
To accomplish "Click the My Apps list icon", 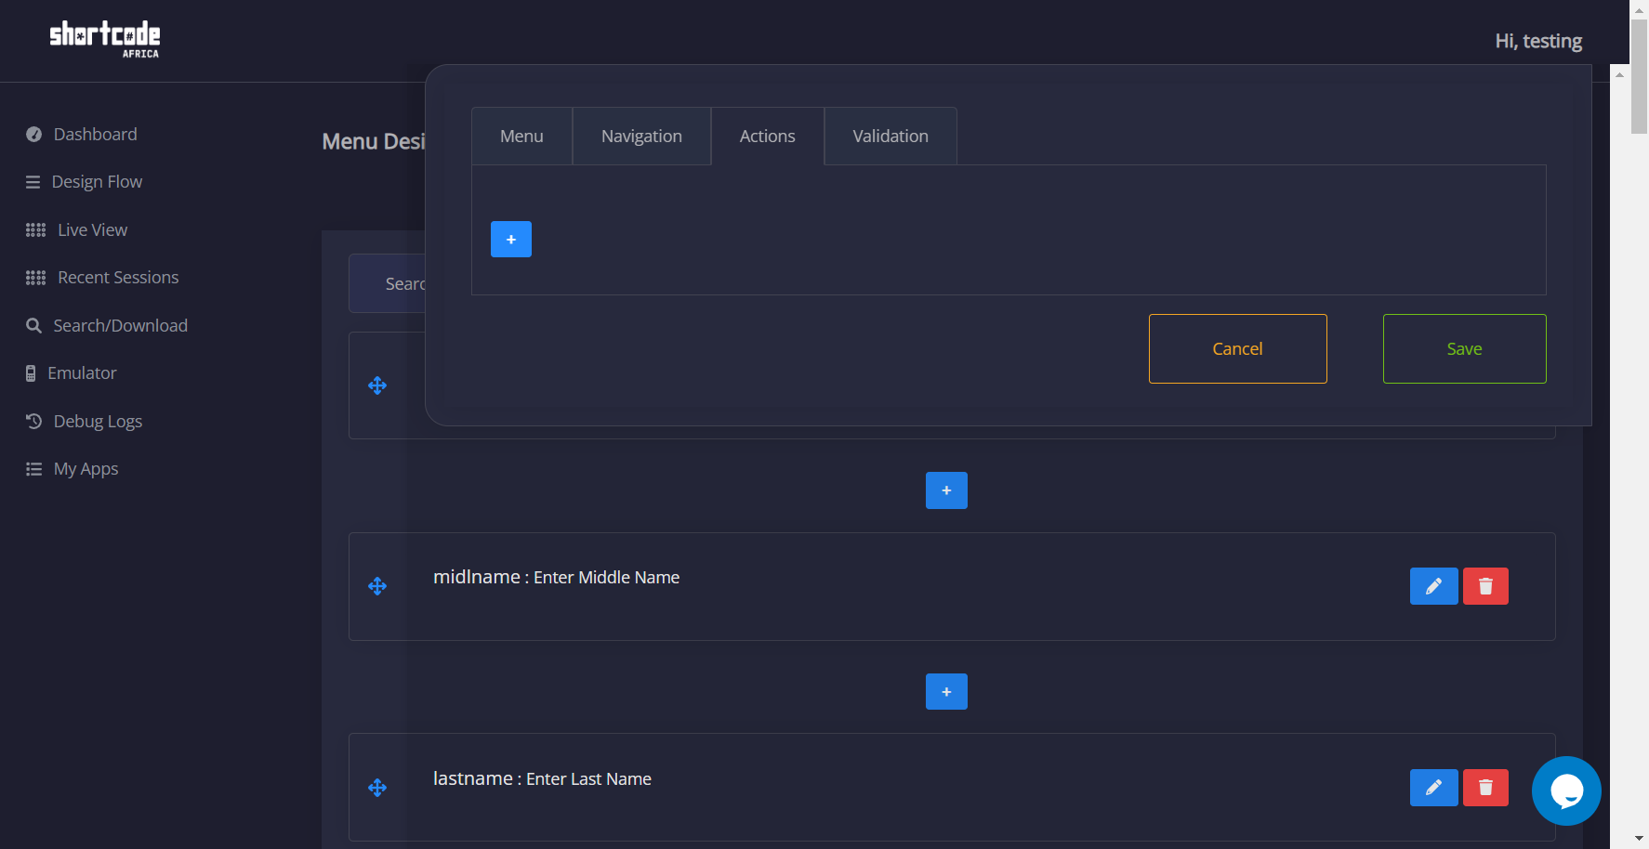I will [x=34, y=469].
